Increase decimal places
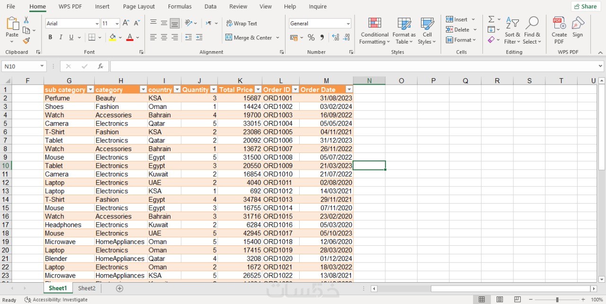Screen dimensions: 606x304 336,37
